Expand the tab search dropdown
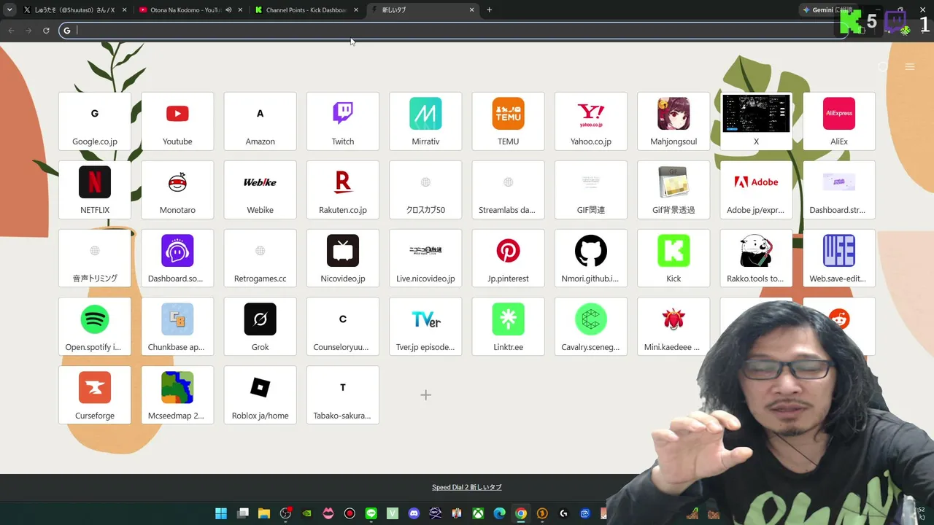Screen dimensions: 934x525 [x=9, y=10]
